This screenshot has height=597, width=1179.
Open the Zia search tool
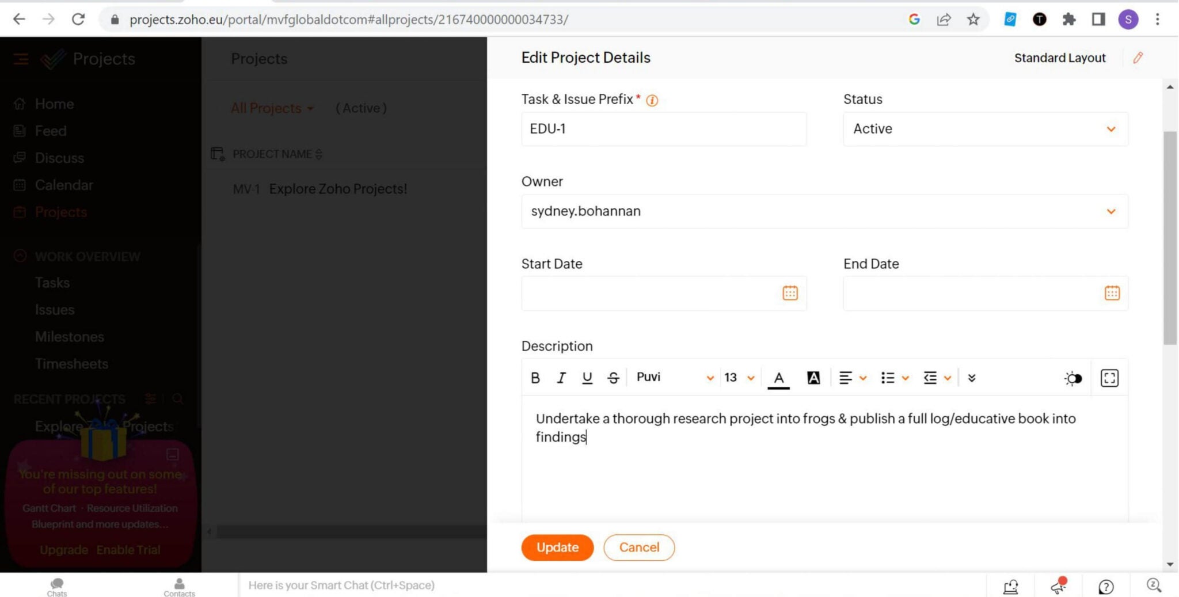click(x=1154, y=585)
